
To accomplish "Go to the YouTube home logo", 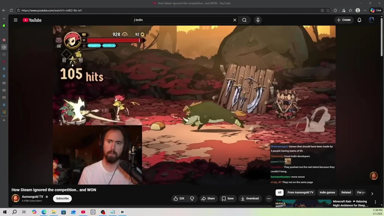I will tap(32, 20).
